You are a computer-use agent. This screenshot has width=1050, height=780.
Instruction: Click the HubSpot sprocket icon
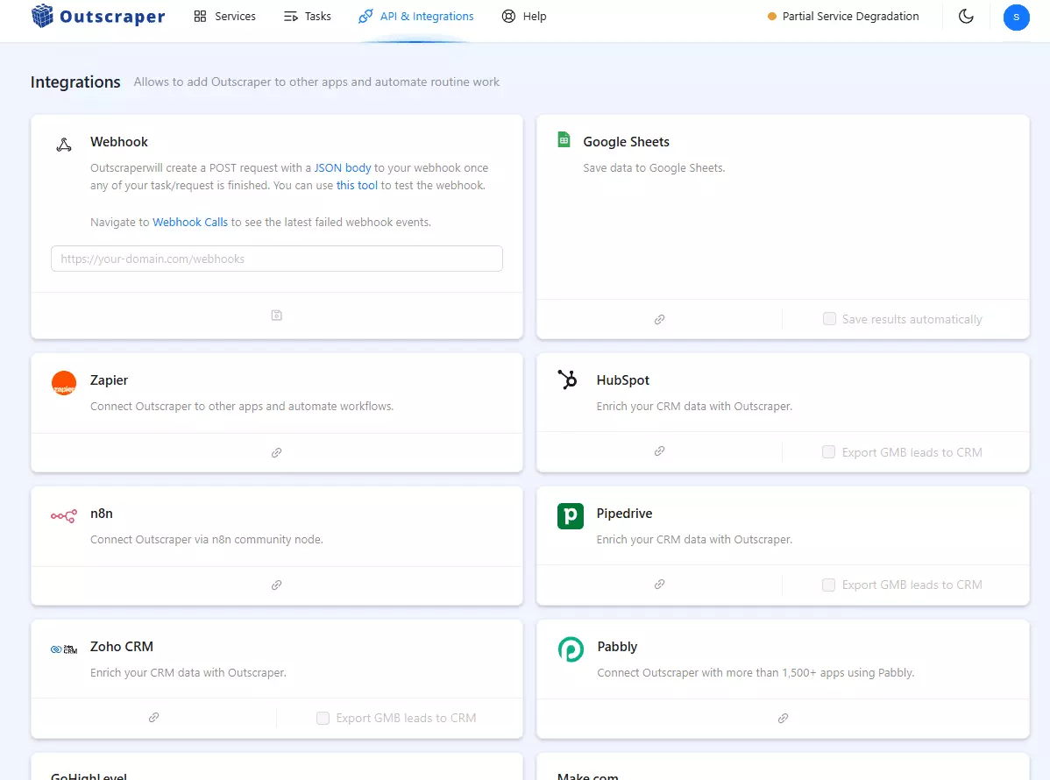pyautogui.click(x=566, y=379)
